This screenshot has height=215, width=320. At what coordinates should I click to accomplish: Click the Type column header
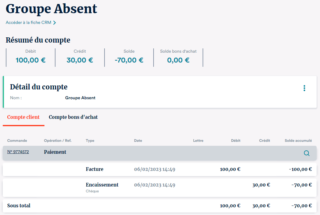coord(90,141)
